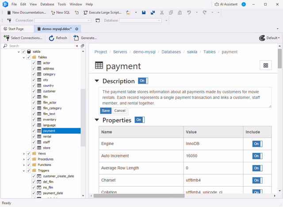The image size is (283, 207).
Task: Collapse the Triggers folder node
Action: coord(23,171)
